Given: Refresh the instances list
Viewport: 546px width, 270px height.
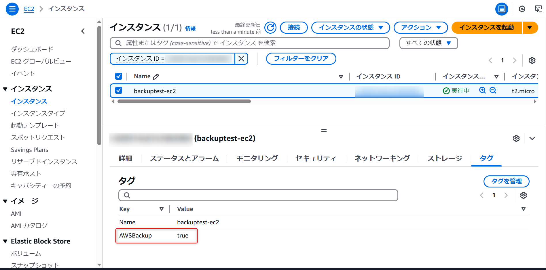Looking at the screenshot, I should 270,28.
